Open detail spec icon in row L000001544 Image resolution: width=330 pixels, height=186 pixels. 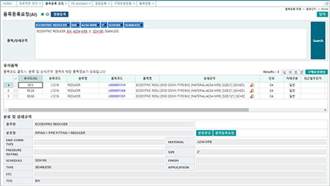pos(252,90)
